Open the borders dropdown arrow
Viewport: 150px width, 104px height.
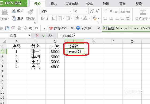pos(64,18)
